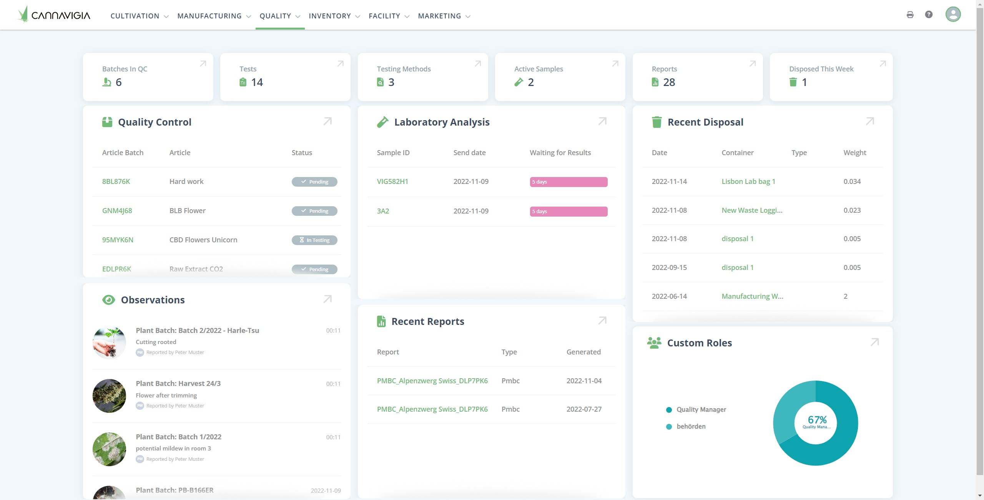This screenshot has width=984, height=500.
Task: Open the help question mark icon
Action: [x=929, y=15]
